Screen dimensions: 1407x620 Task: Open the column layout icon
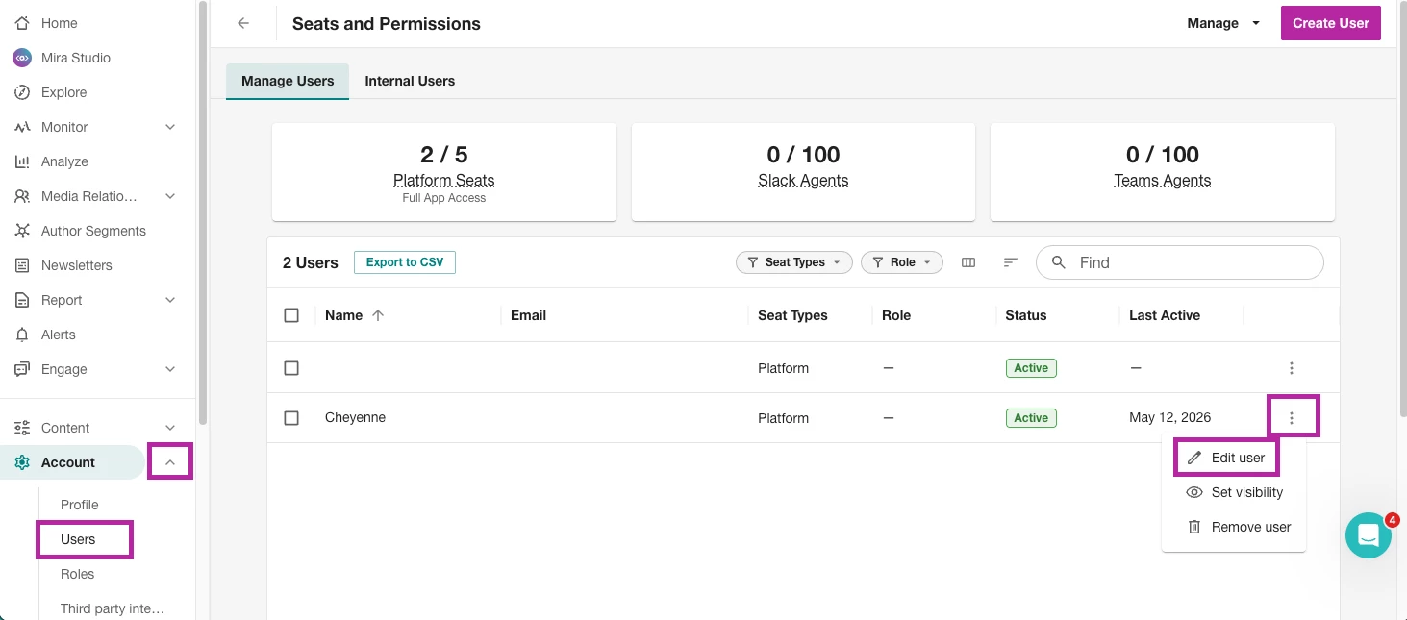[968, 262]
